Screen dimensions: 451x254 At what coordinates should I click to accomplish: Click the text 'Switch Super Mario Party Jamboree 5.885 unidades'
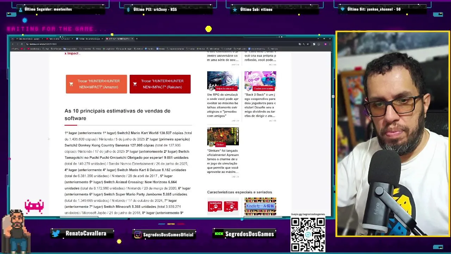point(145,194)
